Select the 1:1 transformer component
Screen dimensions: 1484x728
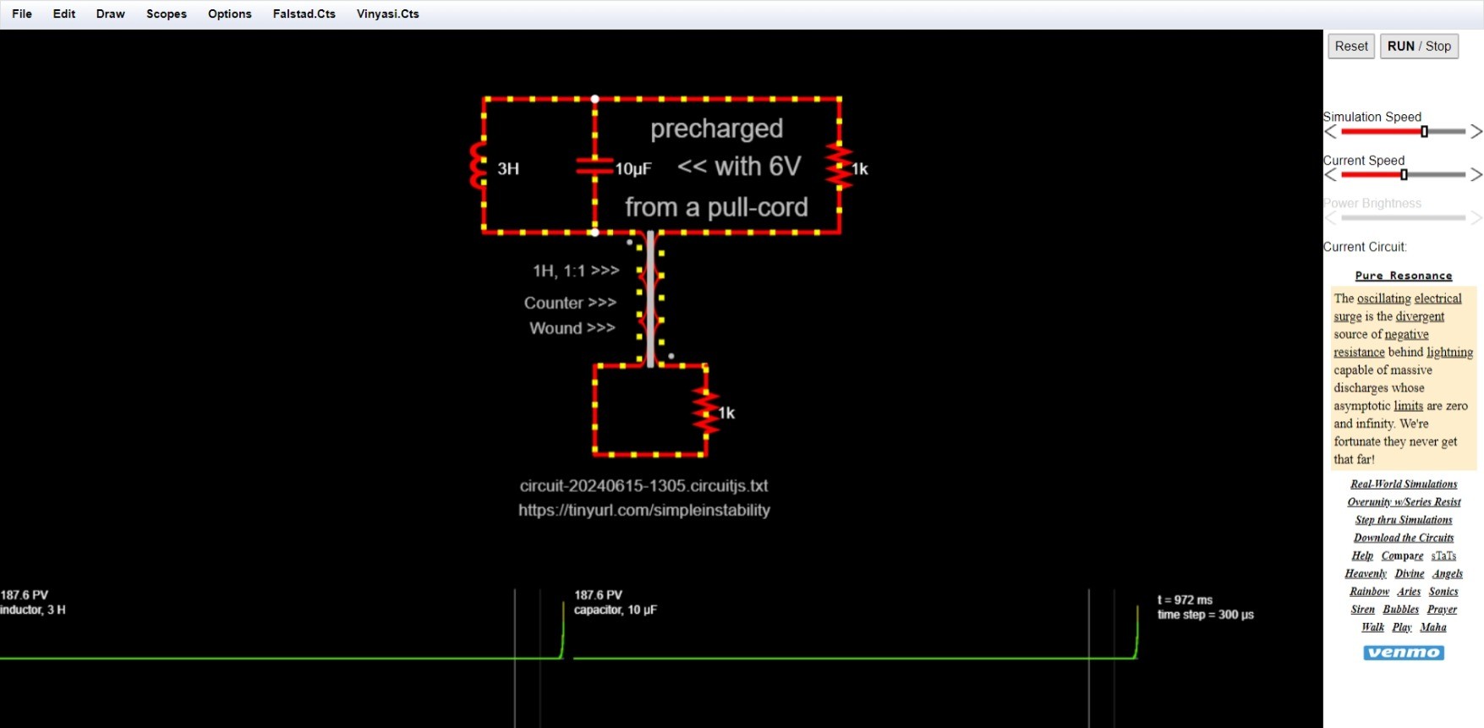pyautogui.click(x=650, y=298)
